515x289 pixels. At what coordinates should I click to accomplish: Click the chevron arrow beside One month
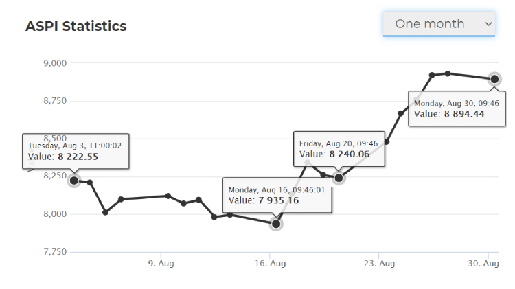click(488, 24)
